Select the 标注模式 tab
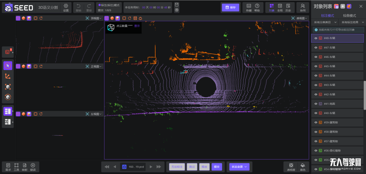The height and width of the screenshot is (174, 366). tap(327, 16)
